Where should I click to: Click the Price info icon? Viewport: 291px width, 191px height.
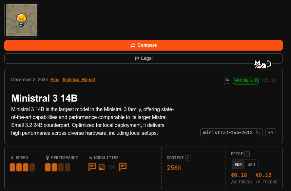coord(247,154)
